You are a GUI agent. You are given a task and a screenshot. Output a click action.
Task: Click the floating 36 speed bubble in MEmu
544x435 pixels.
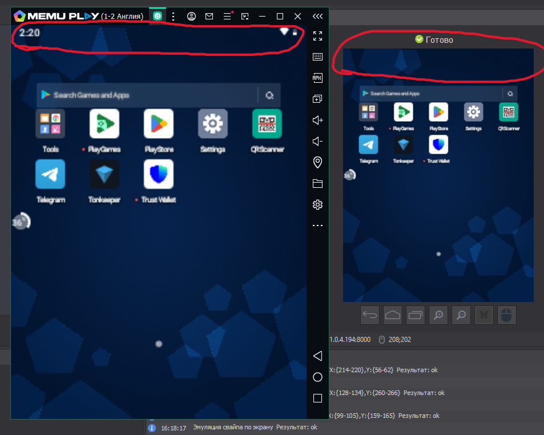pyautogui.click(x=21, y=221)
